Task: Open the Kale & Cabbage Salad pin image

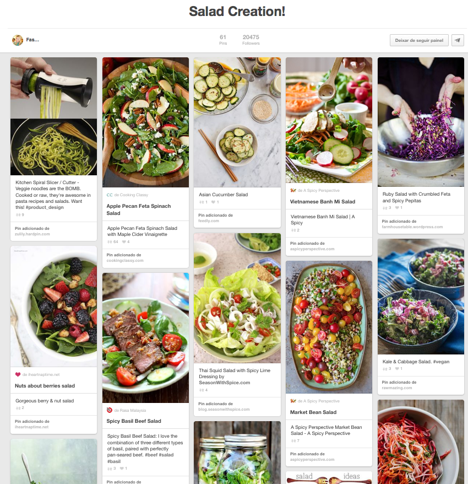Action: coord(421,297)
